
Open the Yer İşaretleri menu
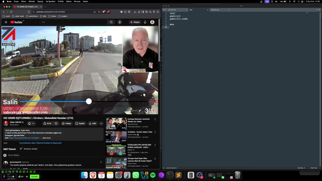[50, 2]
